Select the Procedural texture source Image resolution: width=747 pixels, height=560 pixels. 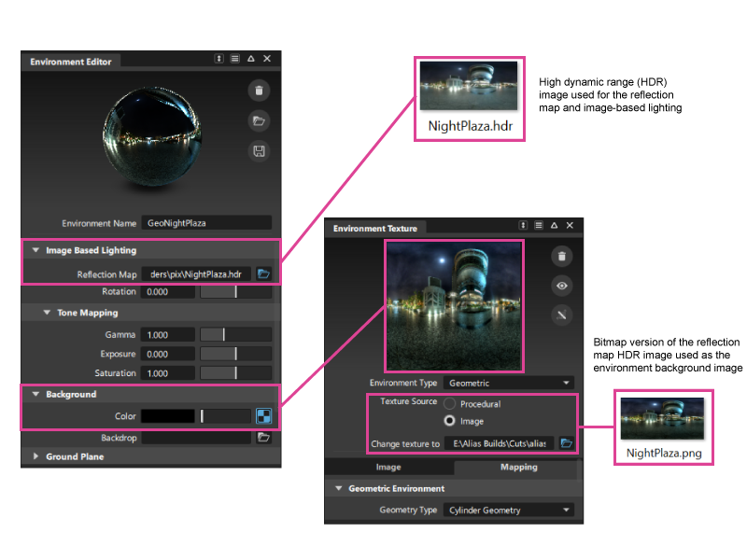(x=450, y=404)
